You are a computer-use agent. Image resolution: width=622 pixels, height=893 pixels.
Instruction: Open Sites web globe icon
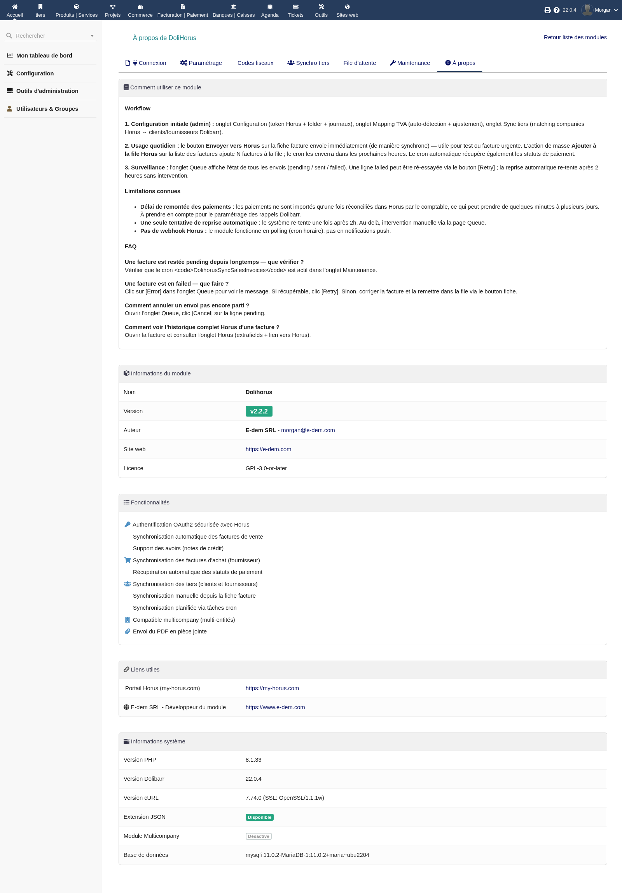coord(347,7)
